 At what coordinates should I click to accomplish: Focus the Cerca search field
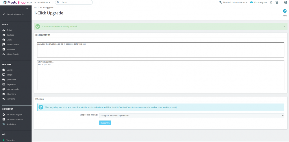tap(74, 2)
